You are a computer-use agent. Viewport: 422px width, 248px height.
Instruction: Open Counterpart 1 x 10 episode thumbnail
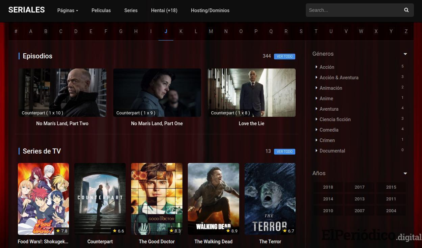[63, 92]
